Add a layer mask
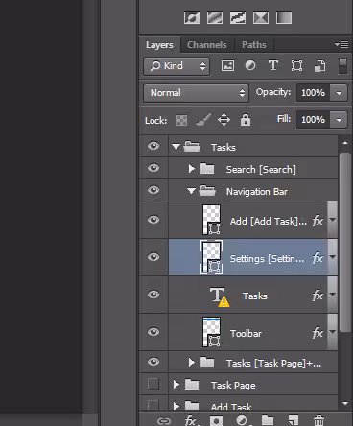 pyautogui.click(x=216, y=420)
